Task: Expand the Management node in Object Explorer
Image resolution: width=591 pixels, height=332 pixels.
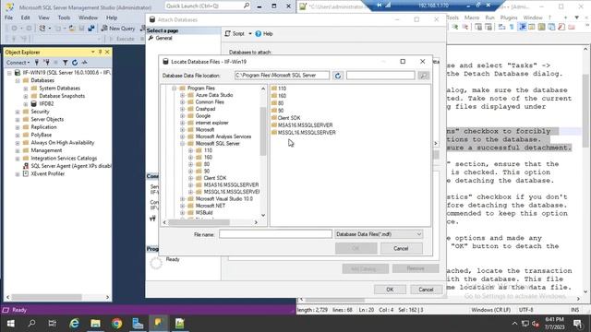Action: point(18,150)
